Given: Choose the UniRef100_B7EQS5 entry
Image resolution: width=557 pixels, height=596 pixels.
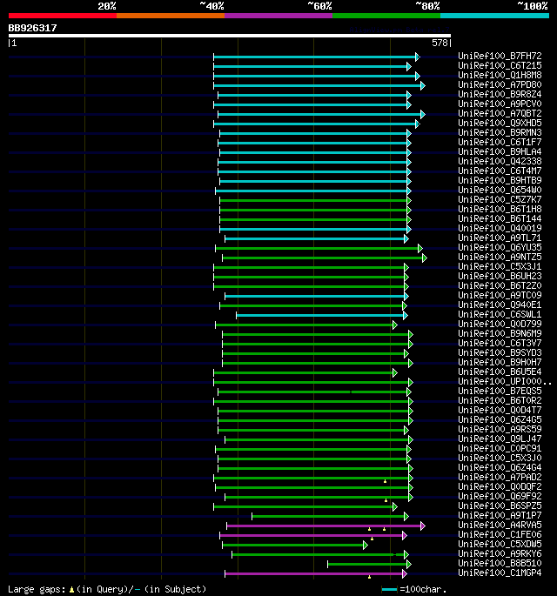Looking at the screenshot, I should point(500,391).
